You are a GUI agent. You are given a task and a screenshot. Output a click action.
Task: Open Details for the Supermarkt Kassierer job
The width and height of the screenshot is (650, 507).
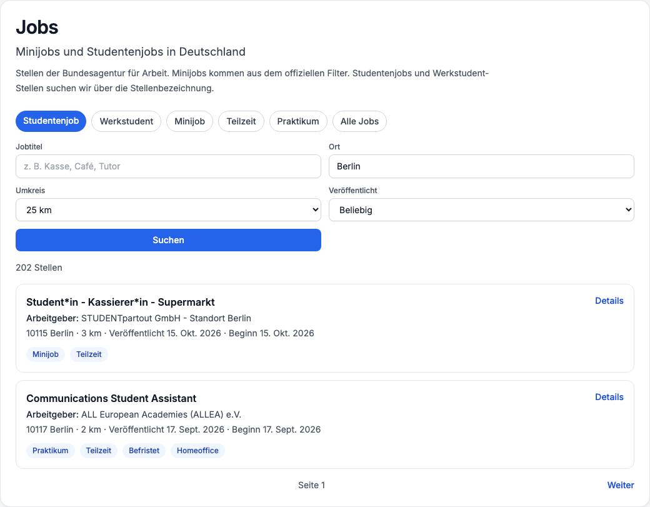click(609, 301)
